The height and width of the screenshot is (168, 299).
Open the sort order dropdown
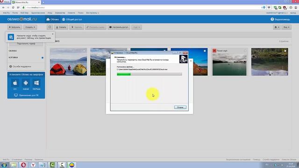click(277, 27)
